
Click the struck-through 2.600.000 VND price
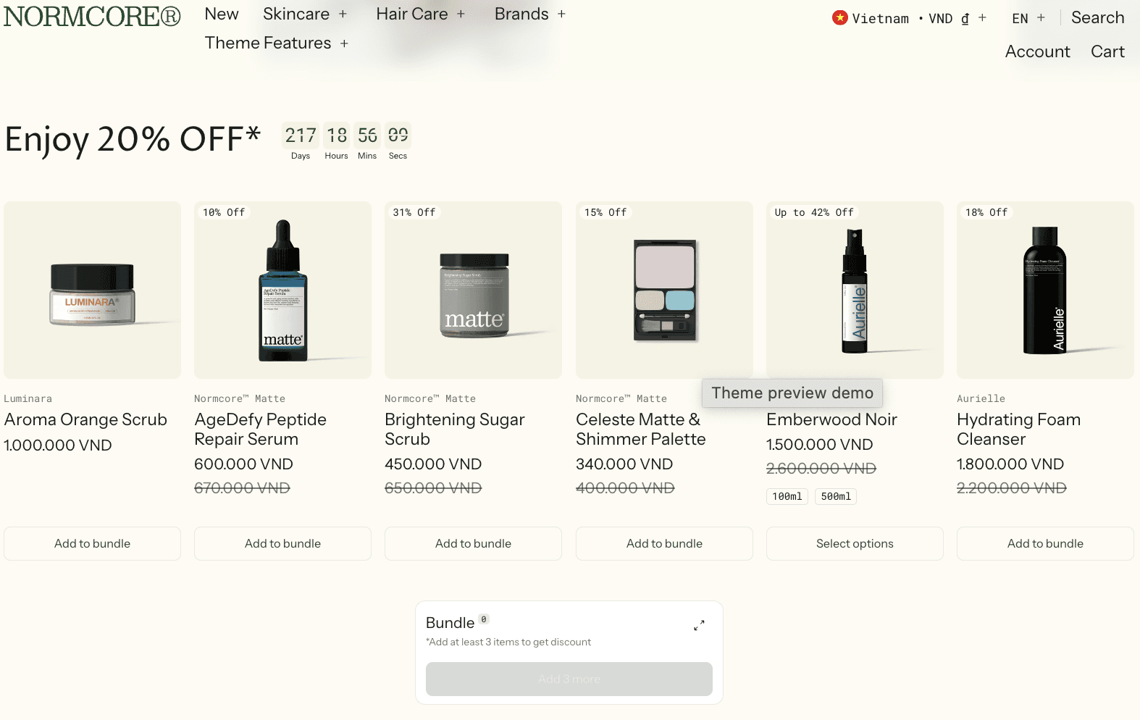(x=821, y=469)
